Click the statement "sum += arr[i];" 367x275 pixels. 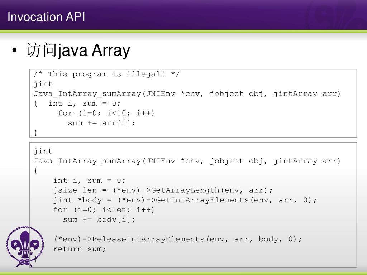101,123
